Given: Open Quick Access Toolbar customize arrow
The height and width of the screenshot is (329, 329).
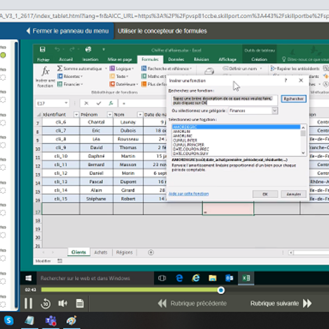Looking at the screenshot, I should [x=104, y=49].
